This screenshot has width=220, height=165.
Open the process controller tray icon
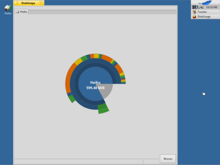click(194, 7)
